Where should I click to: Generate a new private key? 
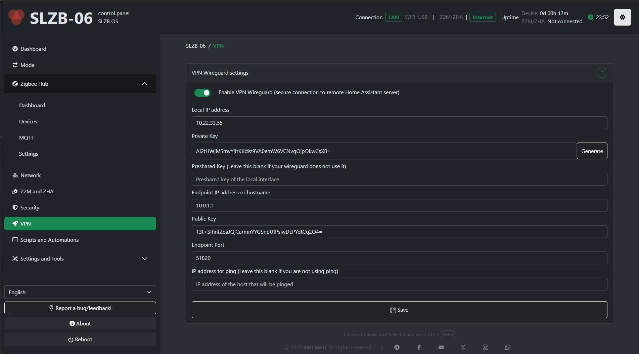tap(592, 151)
